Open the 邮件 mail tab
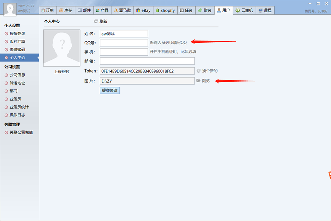The image size is (331, 221). point(84,10)
